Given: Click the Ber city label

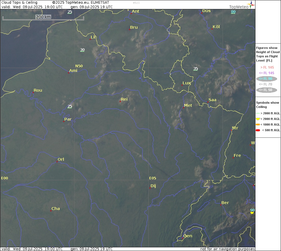Looking at the screenshot, I should click(225, 203).
